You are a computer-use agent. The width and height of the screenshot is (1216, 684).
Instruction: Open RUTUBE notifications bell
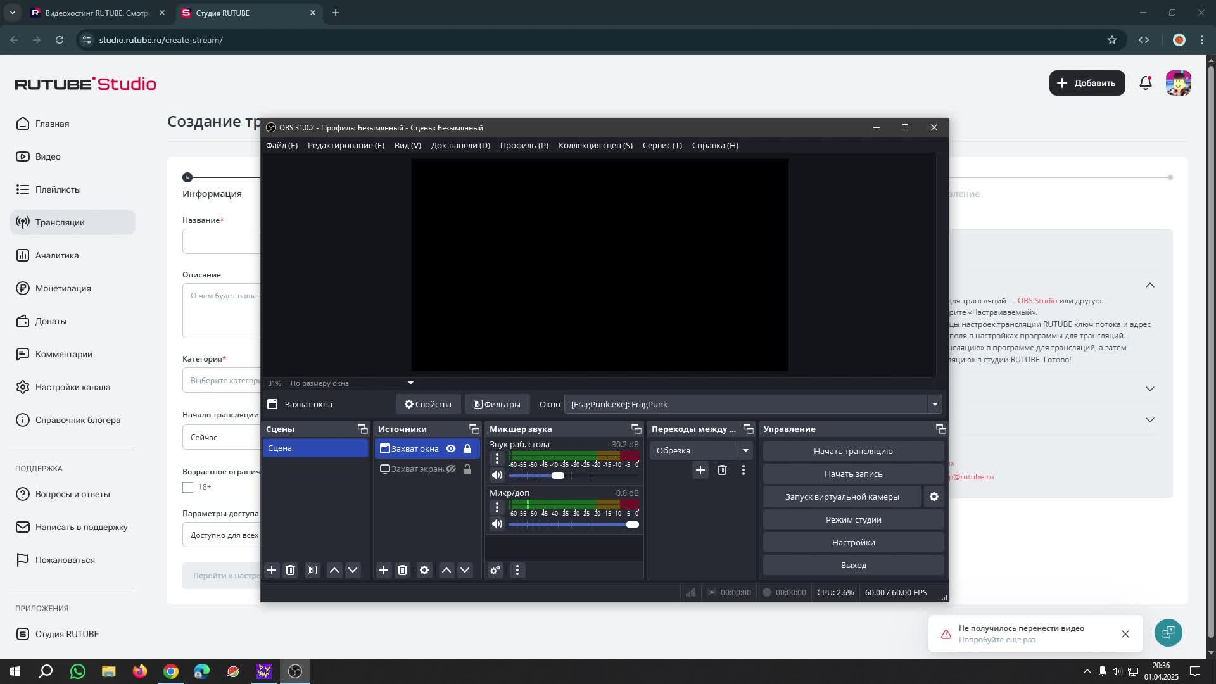tap(1145, 83)
